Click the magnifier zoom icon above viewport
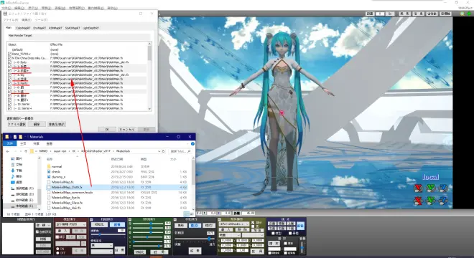The image size is (474, 258). tap(462, 14)
